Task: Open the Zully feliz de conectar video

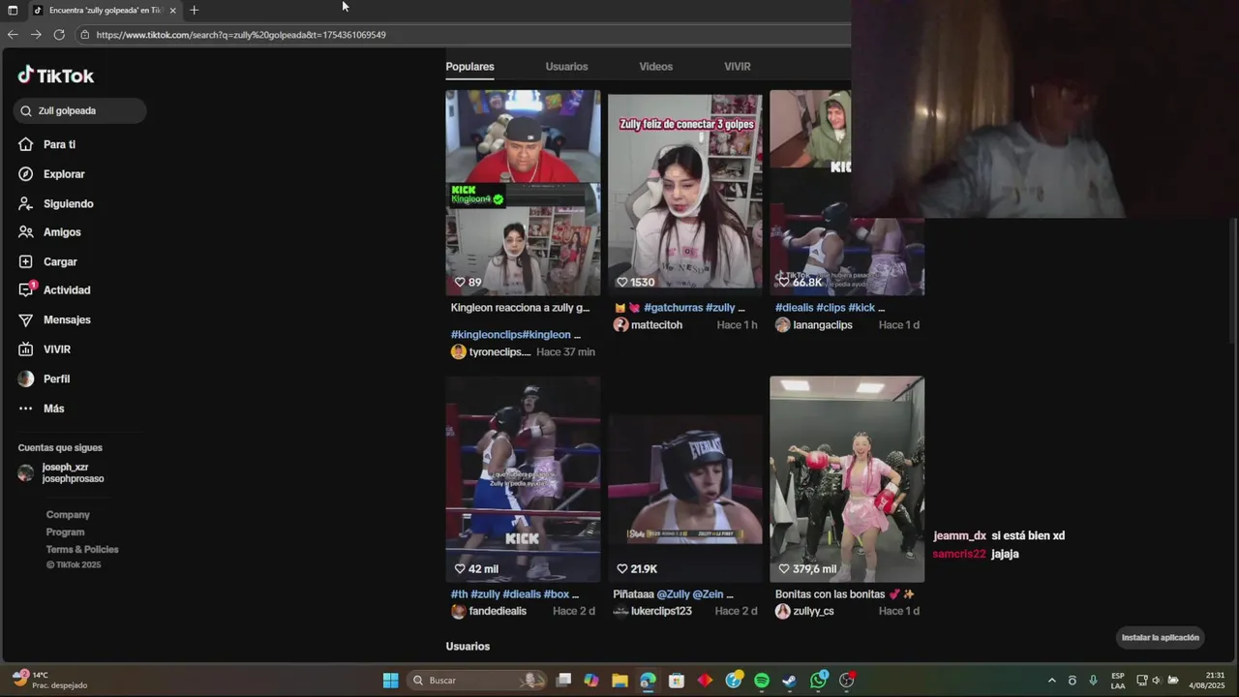Action: pos(684,193)
